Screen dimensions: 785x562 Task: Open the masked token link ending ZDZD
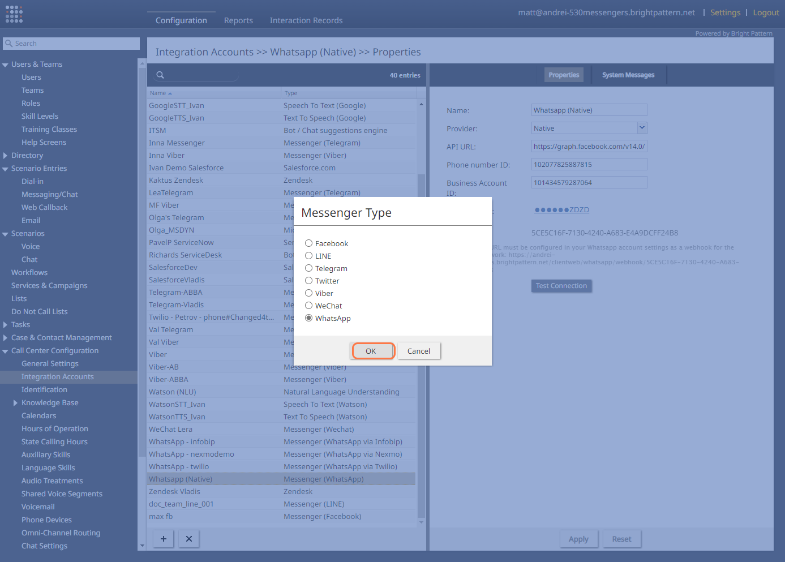pyautogui.click(x=562, y=210)
